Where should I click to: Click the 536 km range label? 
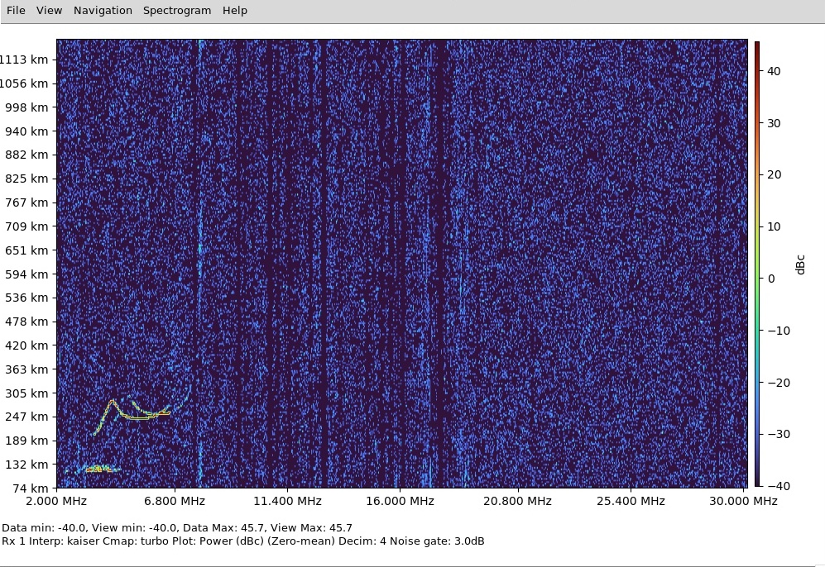pos(26,298)
